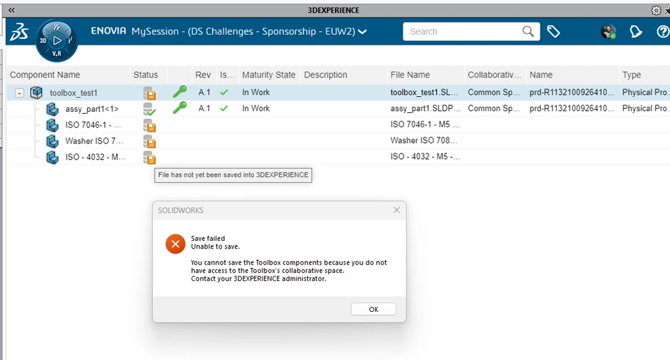Click the share arrow icon in header
The height and width of the screenshot is (360, 670).
pyautogui.click(x=635, y=31)
